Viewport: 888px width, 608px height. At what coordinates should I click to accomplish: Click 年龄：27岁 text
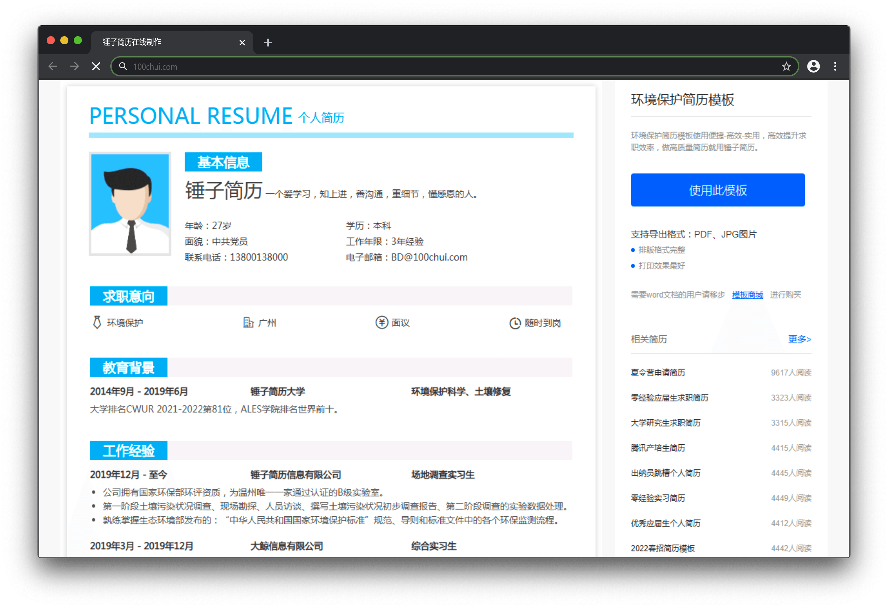(x=208, y=225)
